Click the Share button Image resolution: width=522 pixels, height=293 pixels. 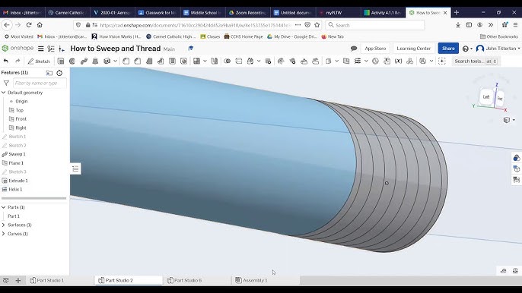(x=448, y=49)
